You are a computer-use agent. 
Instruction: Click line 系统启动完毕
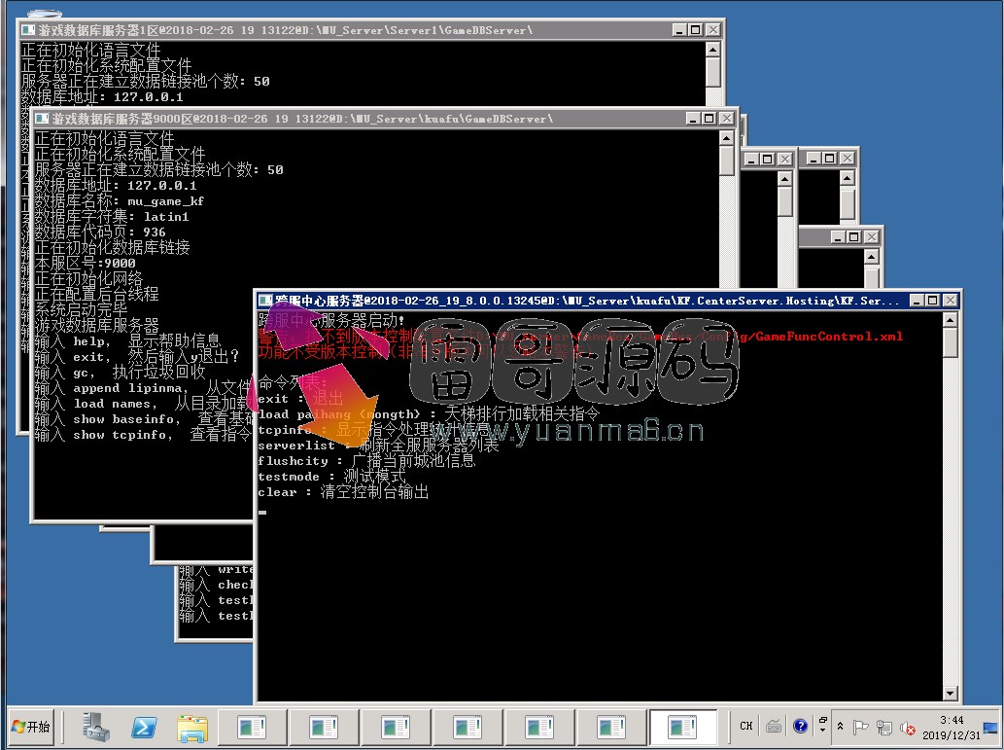pos(82,309)
